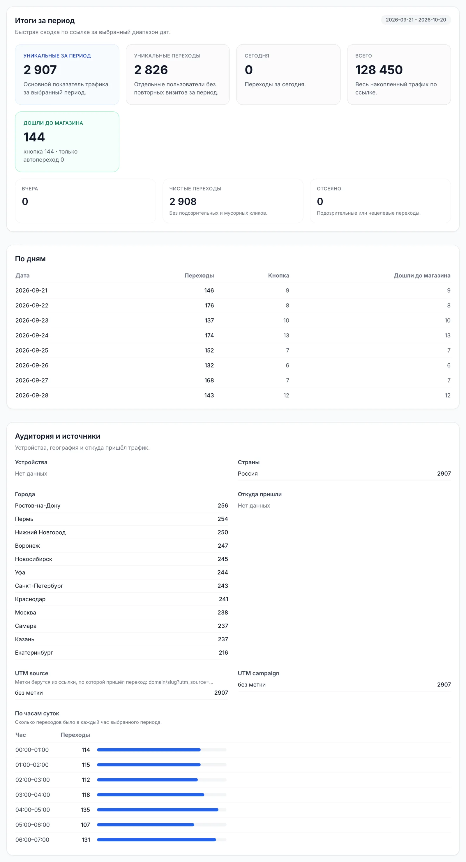The height and width of the screenshot is (862, 466).
Task: Click the «Всего» card showing 128 450
Action: (399, 75)
